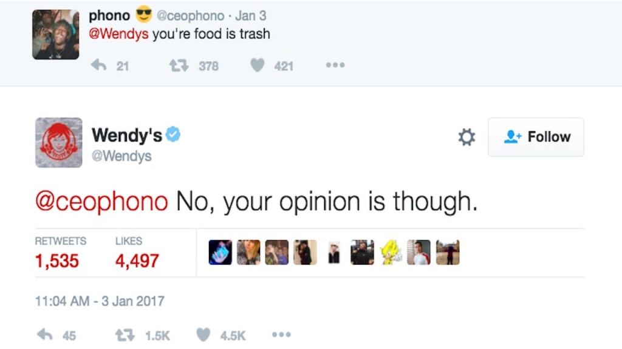Open the yellow cartoon character liker avatar

pyautogui.click(x=391, y=253)
